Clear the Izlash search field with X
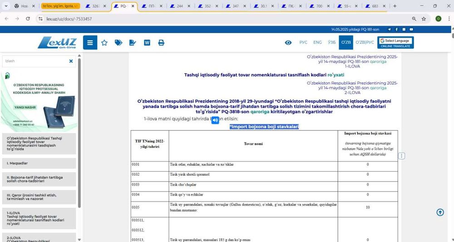The width and height of the screenshot is (454, 242). pyautogui.click(x=71, y=61)
